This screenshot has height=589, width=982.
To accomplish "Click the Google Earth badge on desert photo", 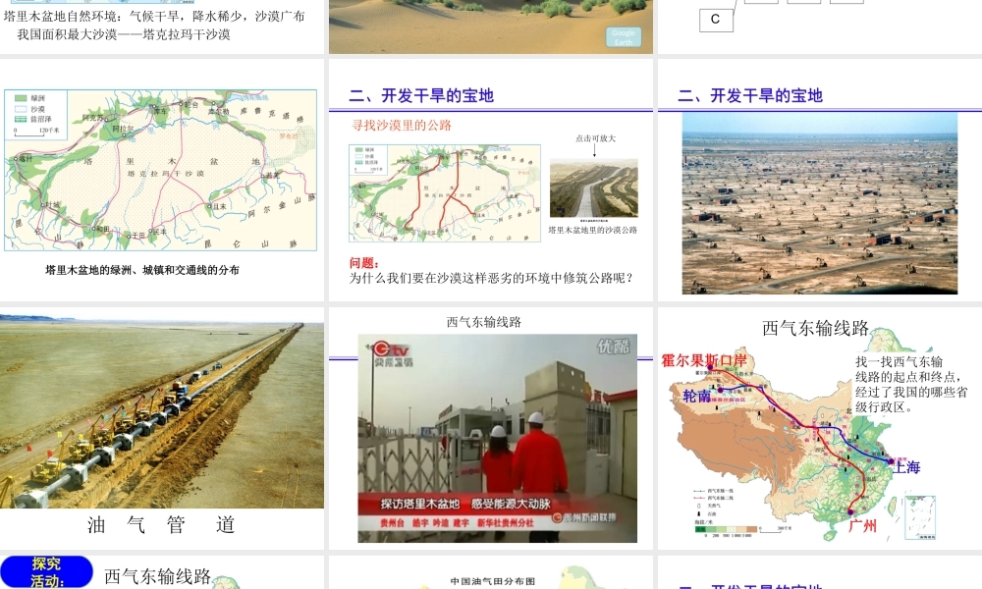I will coord(624,37).
